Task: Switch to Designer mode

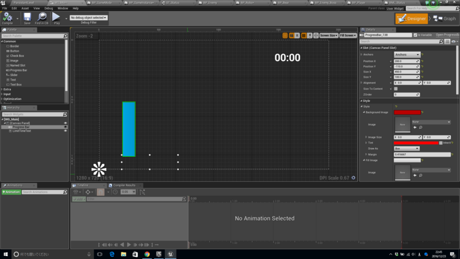Action: point(412,18)
